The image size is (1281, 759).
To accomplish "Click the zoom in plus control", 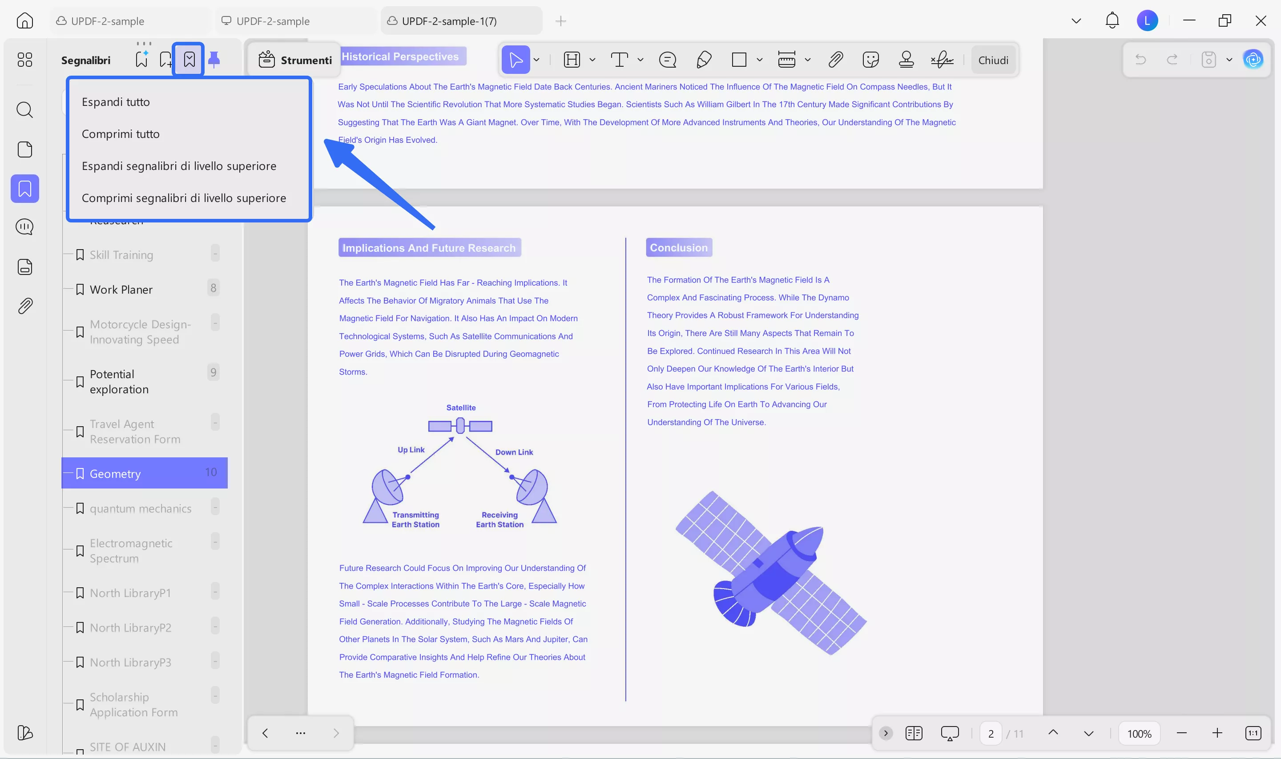I will point(1217,732).
